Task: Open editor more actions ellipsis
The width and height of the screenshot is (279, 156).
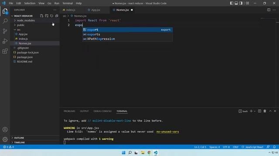Action: pyautogui.click(x=274, y=10)
